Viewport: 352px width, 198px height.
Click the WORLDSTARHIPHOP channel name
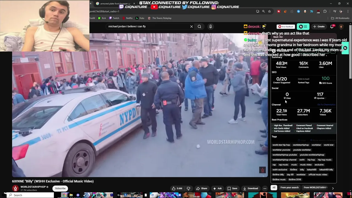(x=33, y=187)
